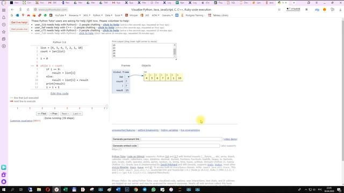Image resolution: width=344 pixels, height=193 pixels.
Task: Open the Office 365 bookmark
Action: (x=145, y=16)
